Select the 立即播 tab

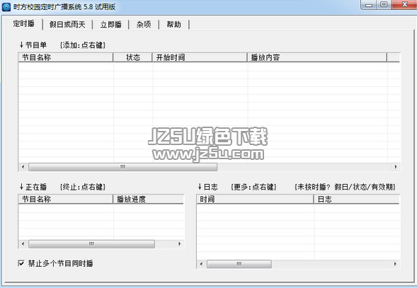[111, 25]
